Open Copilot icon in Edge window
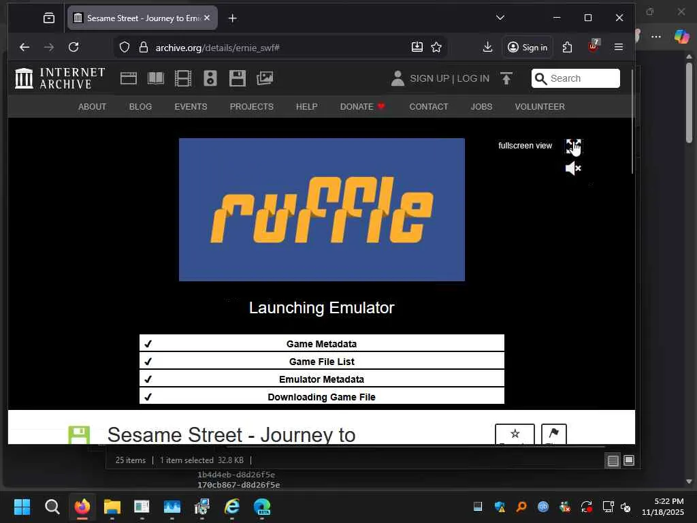 (x=681, y=37)
